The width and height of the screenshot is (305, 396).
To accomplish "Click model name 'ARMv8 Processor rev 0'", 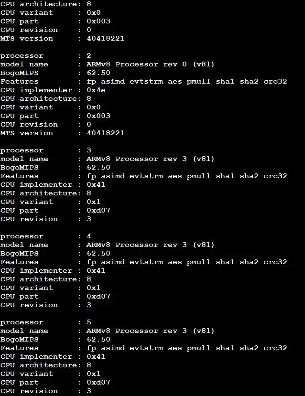I will click(136, 64).
